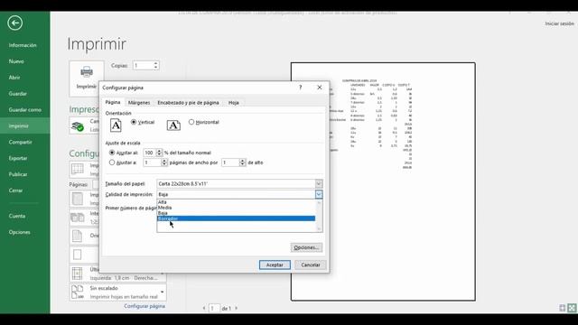Select Horizontal orientation radio button
The image size is (578, 325).
(x=191, y=122)
